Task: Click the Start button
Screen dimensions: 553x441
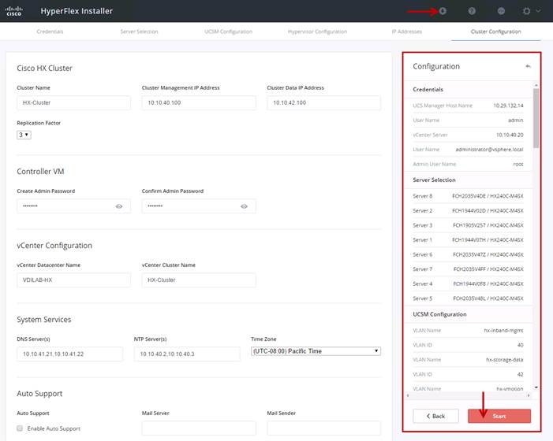Action: (x=499, y=416)
